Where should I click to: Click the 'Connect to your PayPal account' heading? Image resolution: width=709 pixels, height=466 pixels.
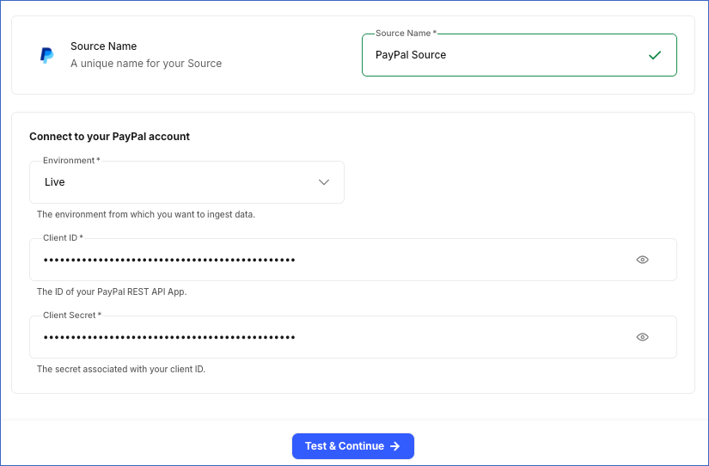point(109,137)
